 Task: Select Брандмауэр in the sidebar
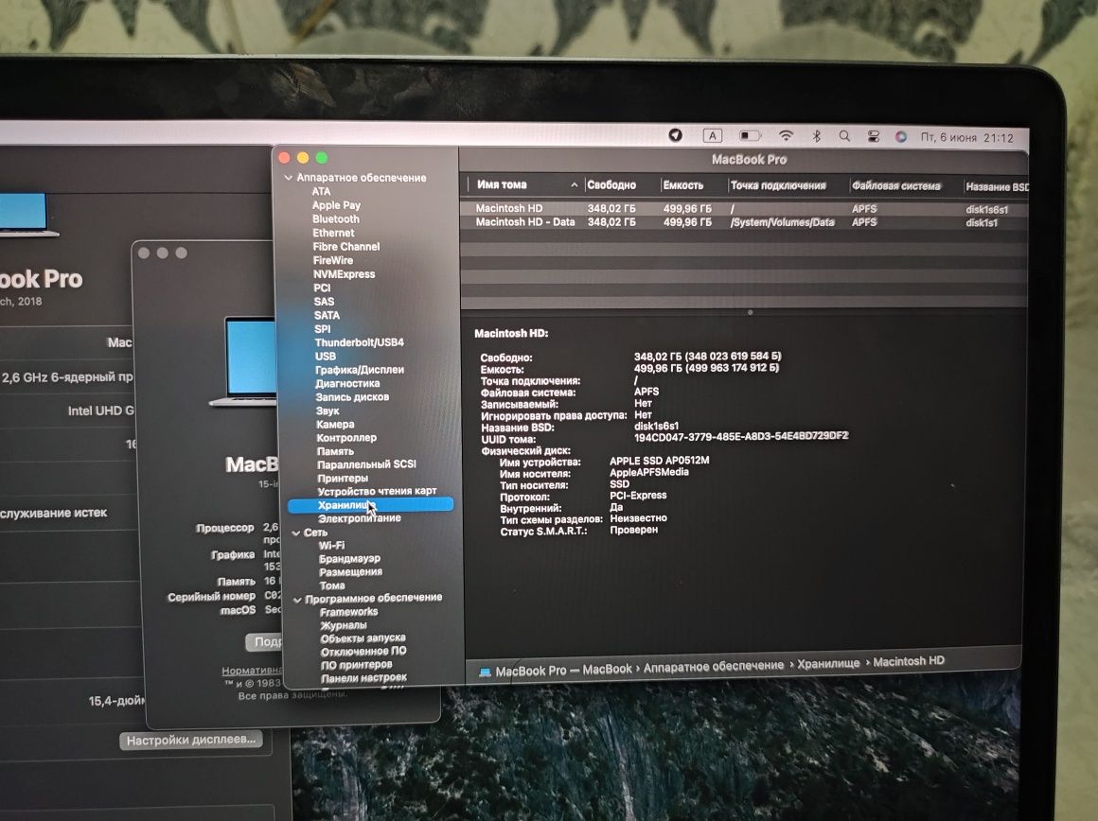tap(349, 559)
